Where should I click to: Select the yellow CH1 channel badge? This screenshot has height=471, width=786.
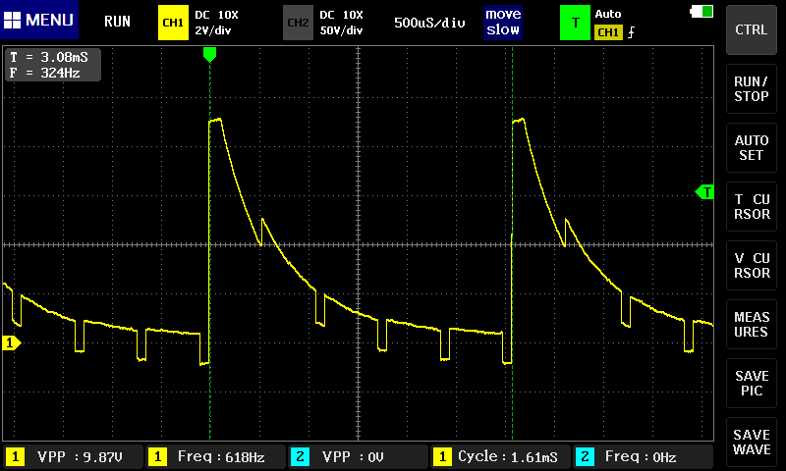173,23
